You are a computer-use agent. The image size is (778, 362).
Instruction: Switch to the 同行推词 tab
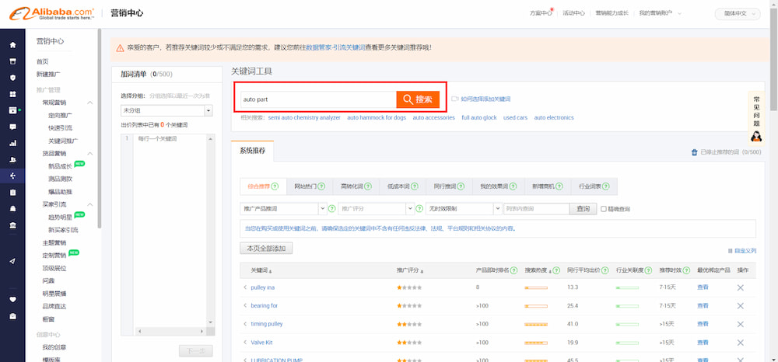[x=450, y=186]
